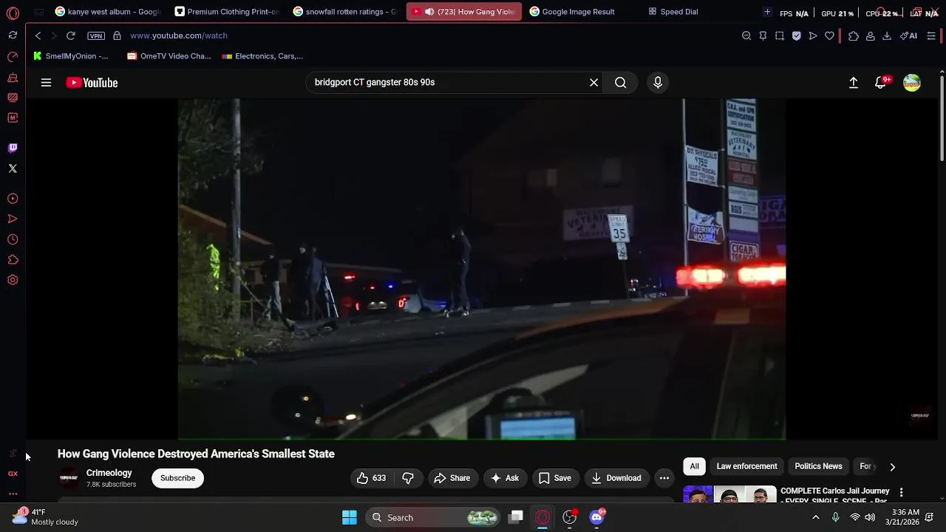Viewport: 946px width, 532px height.
Task: Open YouTube notifications bell
Action: coord(880,83)
